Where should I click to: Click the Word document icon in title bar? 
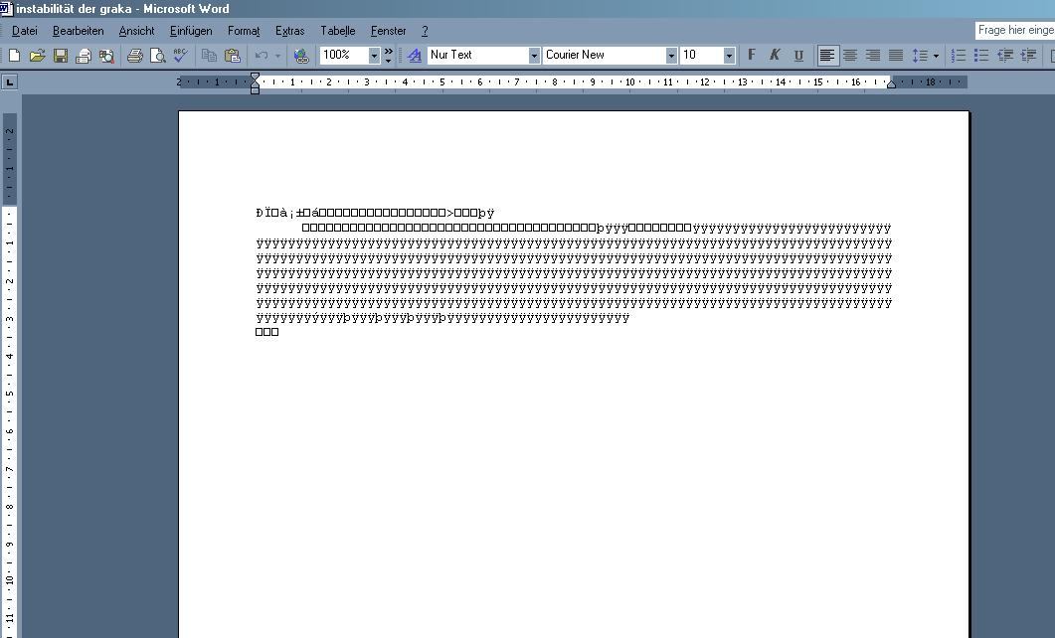point(6,8)
